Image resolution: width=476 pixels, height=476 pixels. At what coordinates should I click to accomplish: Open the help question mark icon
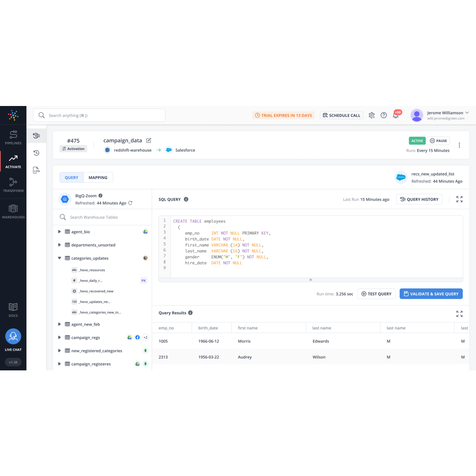(x=384, y=115)
